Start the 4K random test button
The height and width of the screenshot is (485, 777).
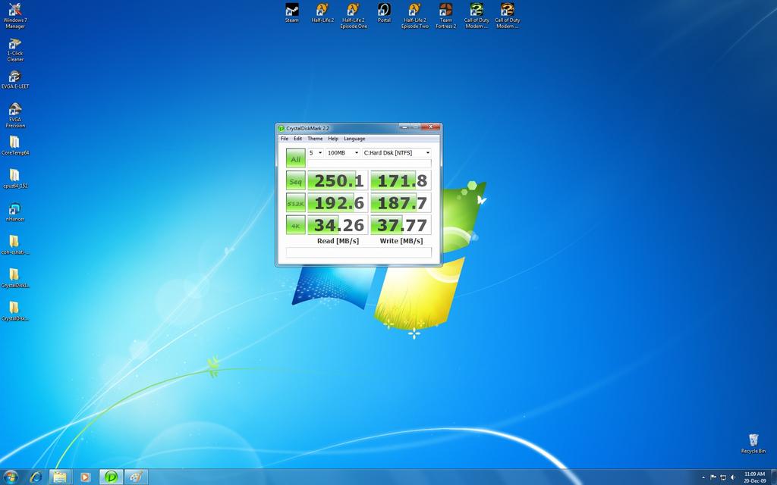(x=295, y=225)
